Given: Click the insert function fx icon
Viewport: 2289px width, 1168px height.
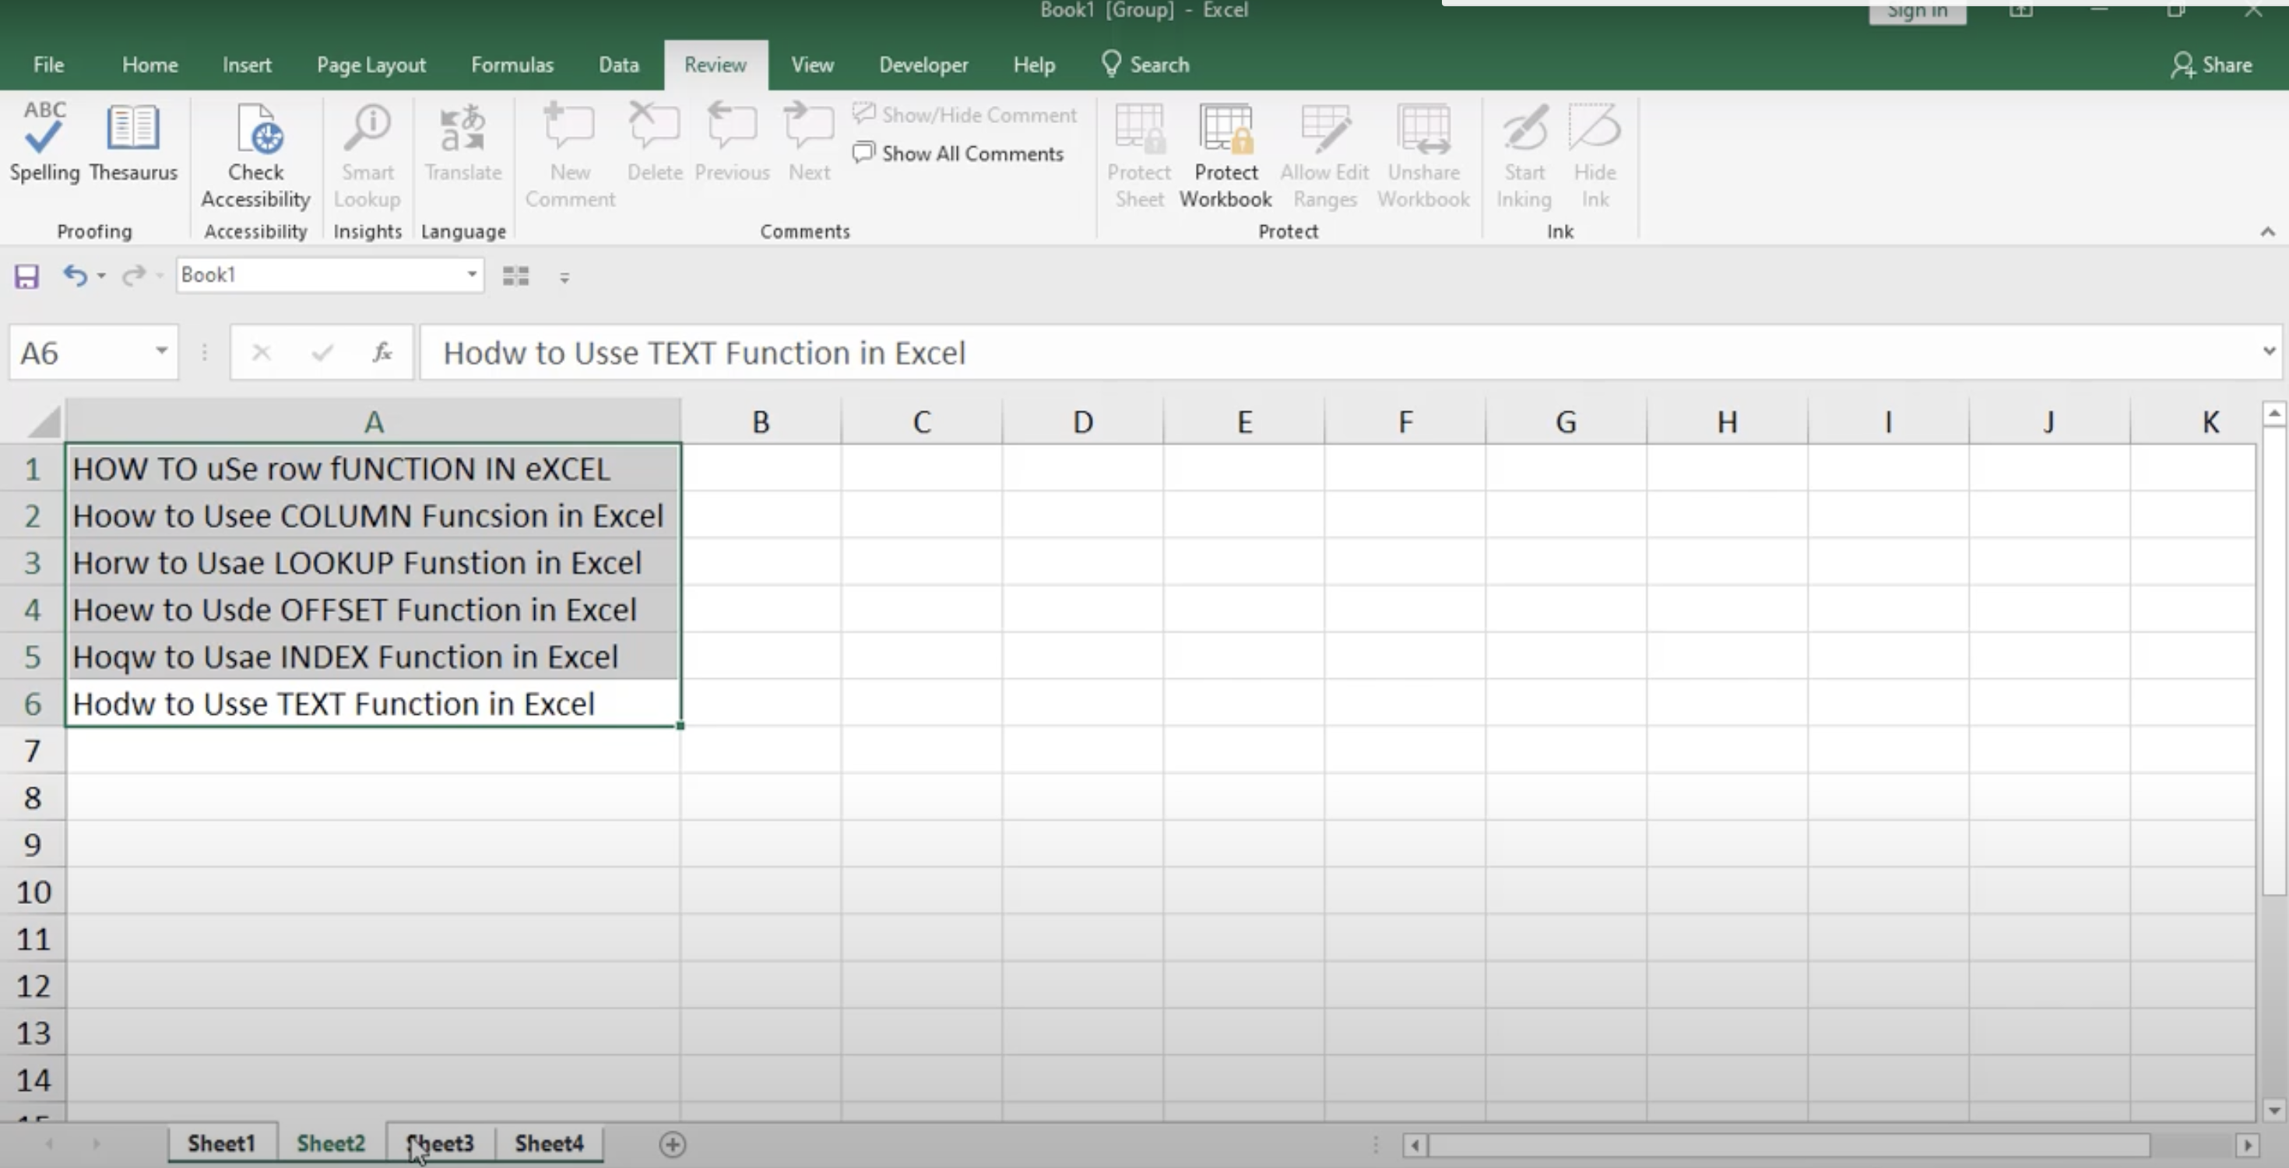Looking at the screenshot, I should [x=382, y=353].
